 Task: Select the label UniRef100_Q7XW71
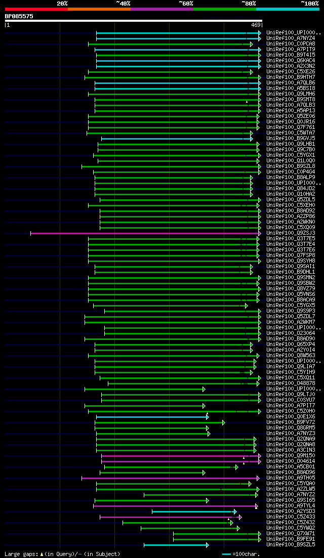point(291,534)
